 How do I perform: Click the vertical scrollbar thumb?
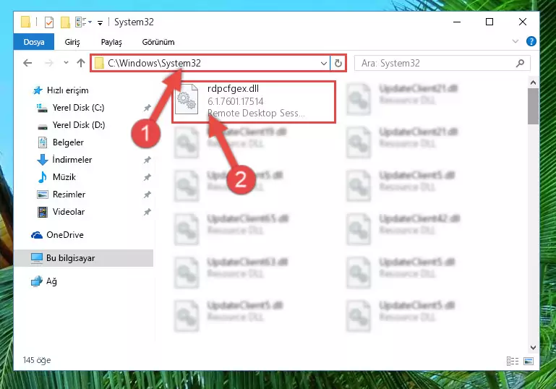pyautogui.click(x=533, y=106)
